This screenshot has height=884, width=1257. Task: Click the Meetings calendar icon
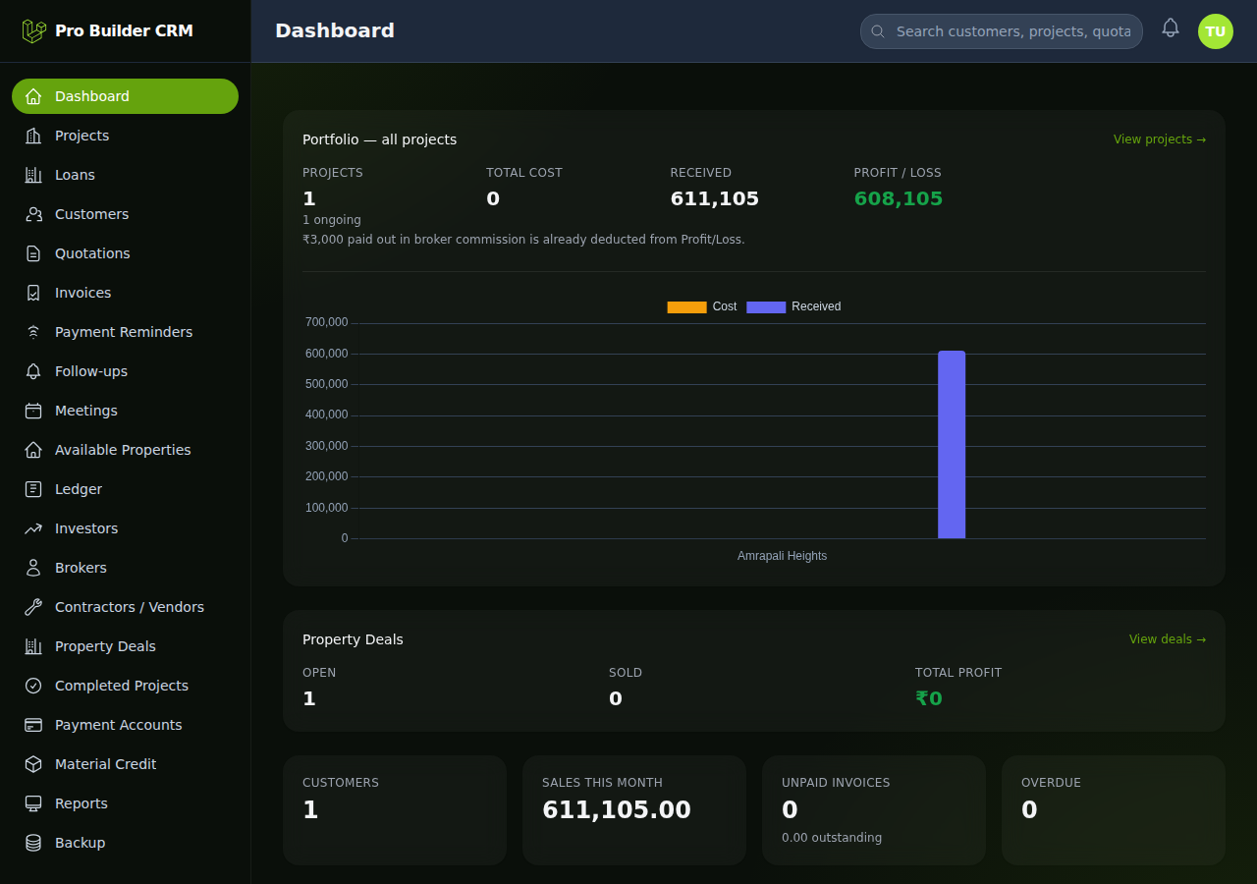tap(33, 411)
